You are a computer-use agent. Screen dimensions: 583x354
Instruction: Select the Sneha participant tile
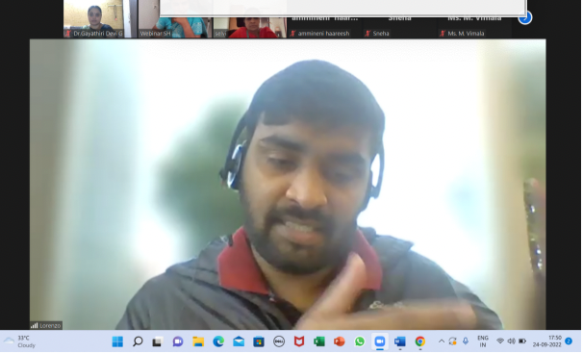[399, 28]
